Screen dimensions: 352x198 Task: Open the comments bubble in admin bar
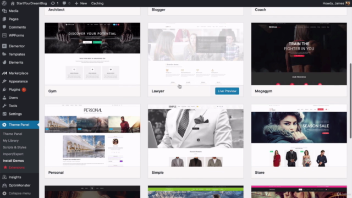tap(64, 3)
